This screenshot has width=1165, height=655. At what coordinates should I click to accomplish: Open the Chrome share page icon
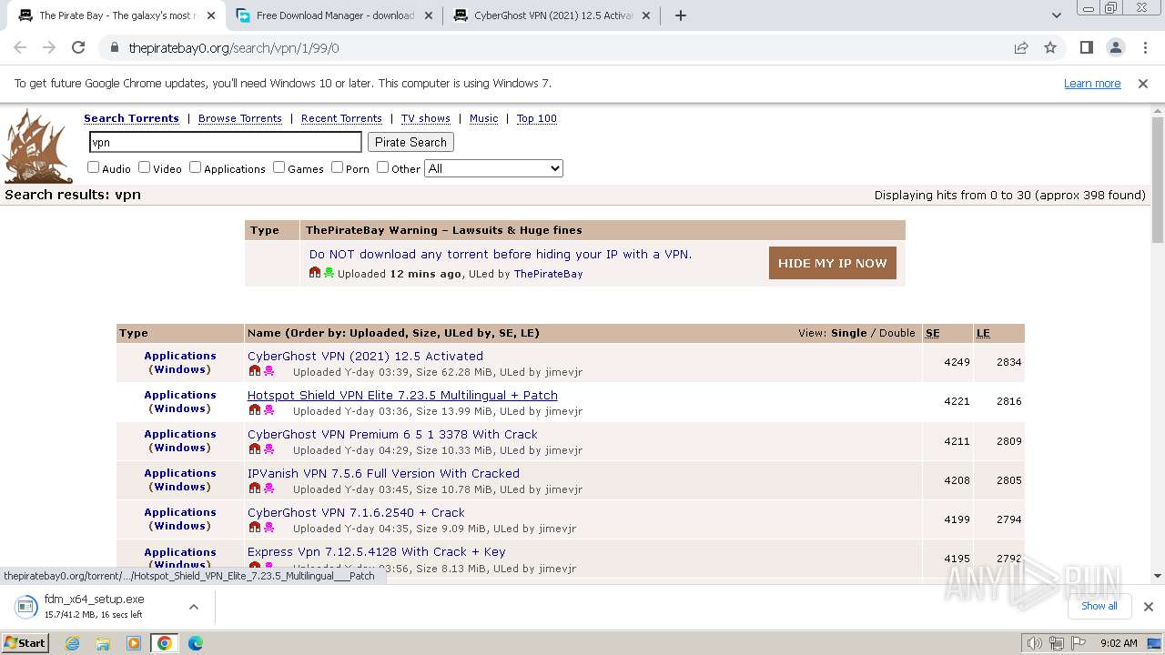coord(1021,48)
